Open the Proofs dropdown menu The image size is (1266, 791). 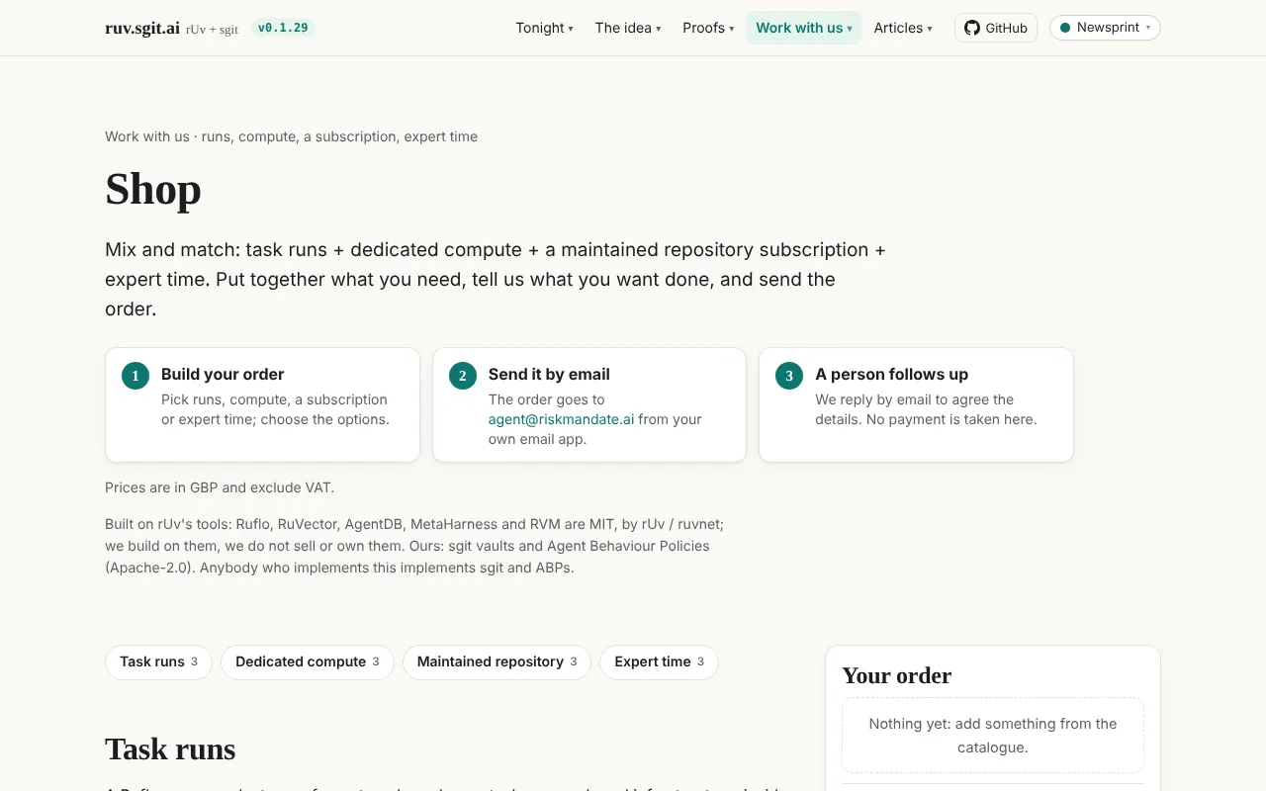[708, 28]
